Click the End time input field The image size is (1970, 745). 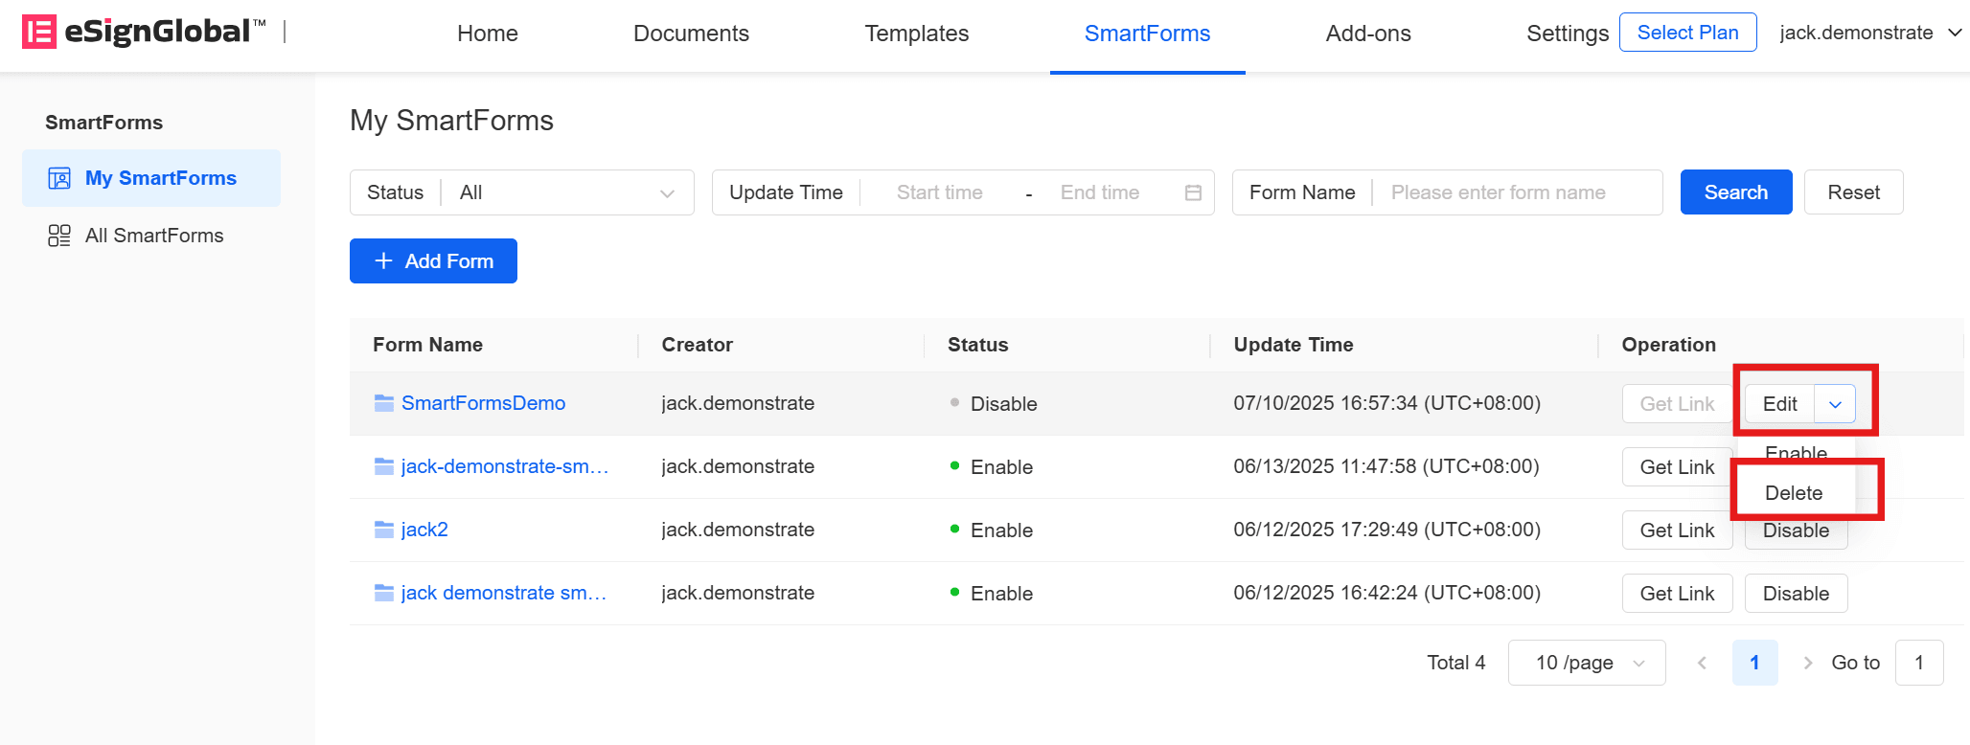[1100, 192]
